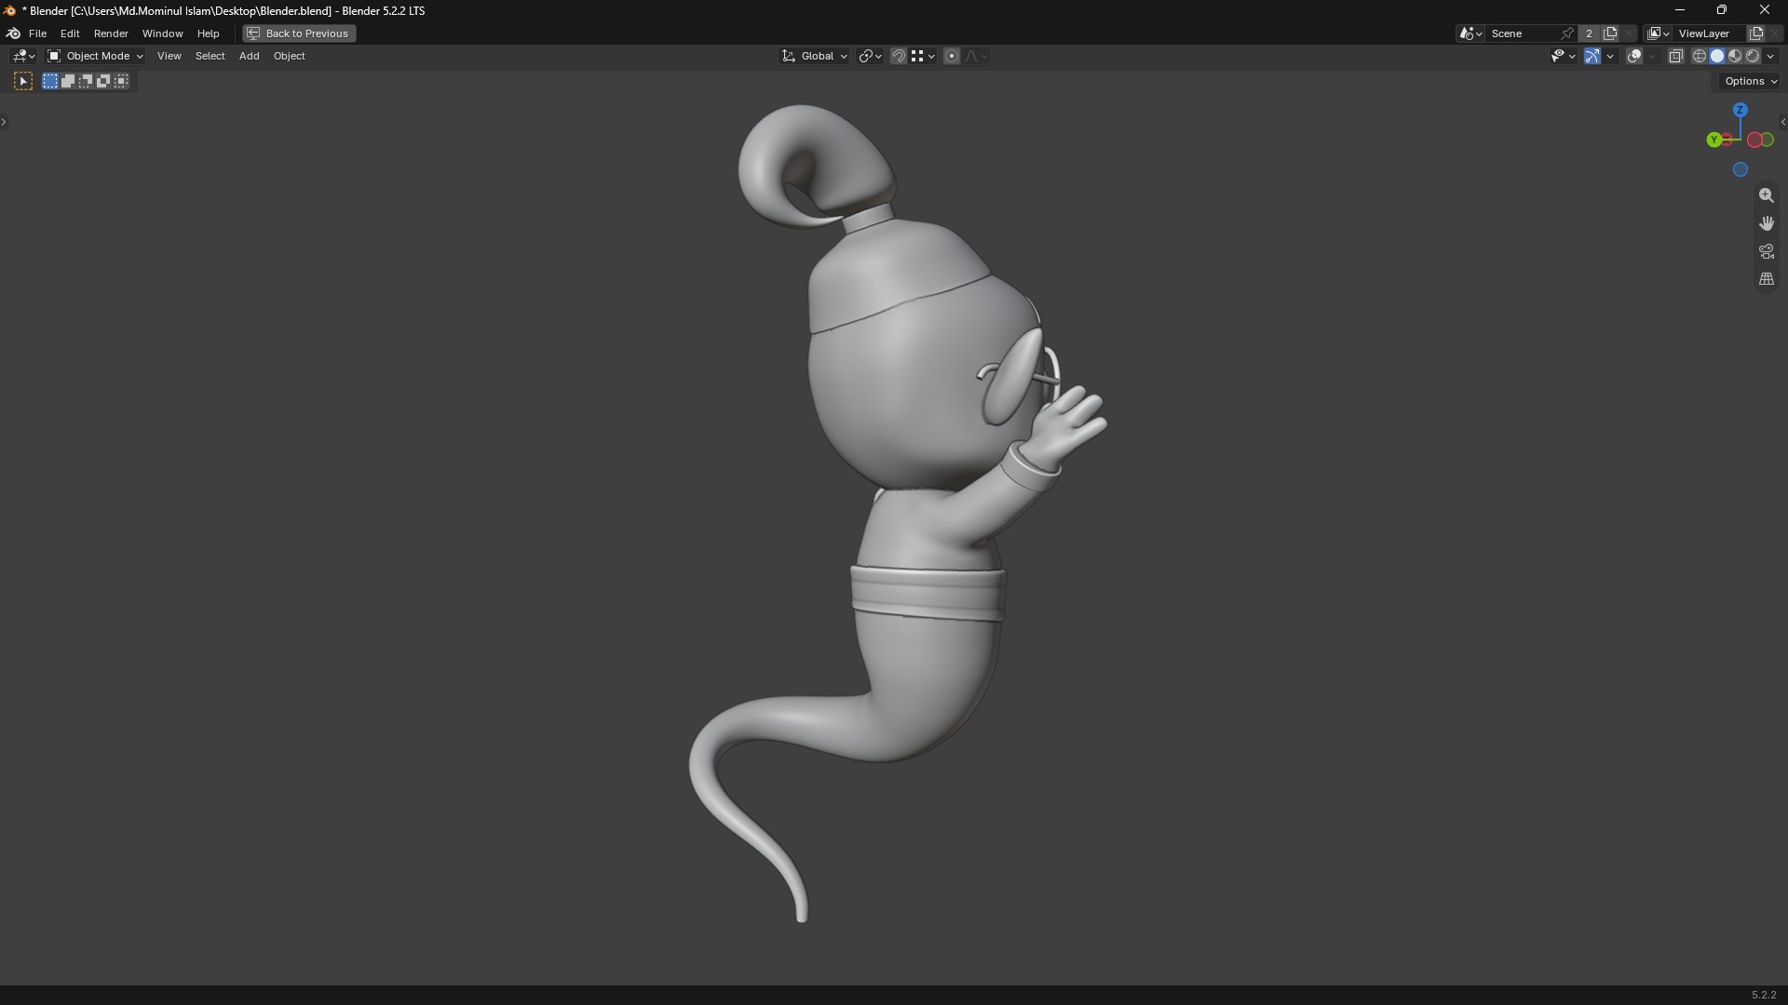1788x1005 pixels.
Task: Toggle viewport gizmos display
Action: [1592, 56]
